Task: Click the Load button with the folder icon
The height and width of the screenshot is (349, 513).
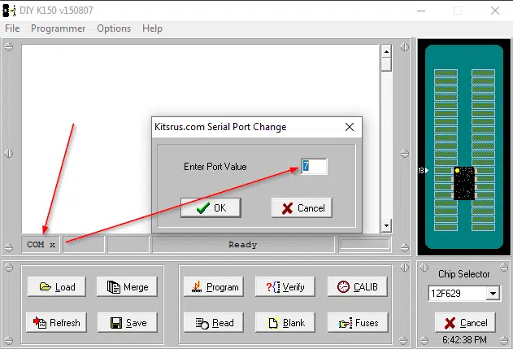Action: coord(57,287)
